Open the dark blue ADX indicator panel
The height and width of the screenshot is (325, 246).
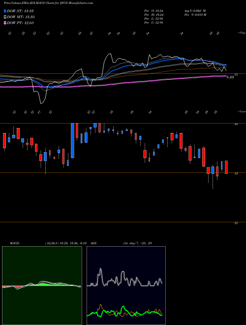tap(126, 286)
